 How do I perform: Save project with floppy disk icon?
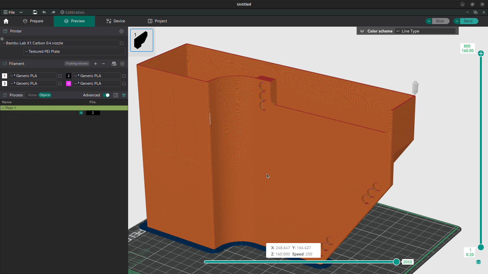pyautogui.click(x=35, y=12)
